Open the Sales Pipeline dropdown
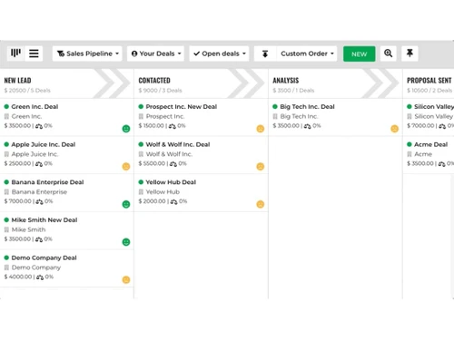 point(87,53)
